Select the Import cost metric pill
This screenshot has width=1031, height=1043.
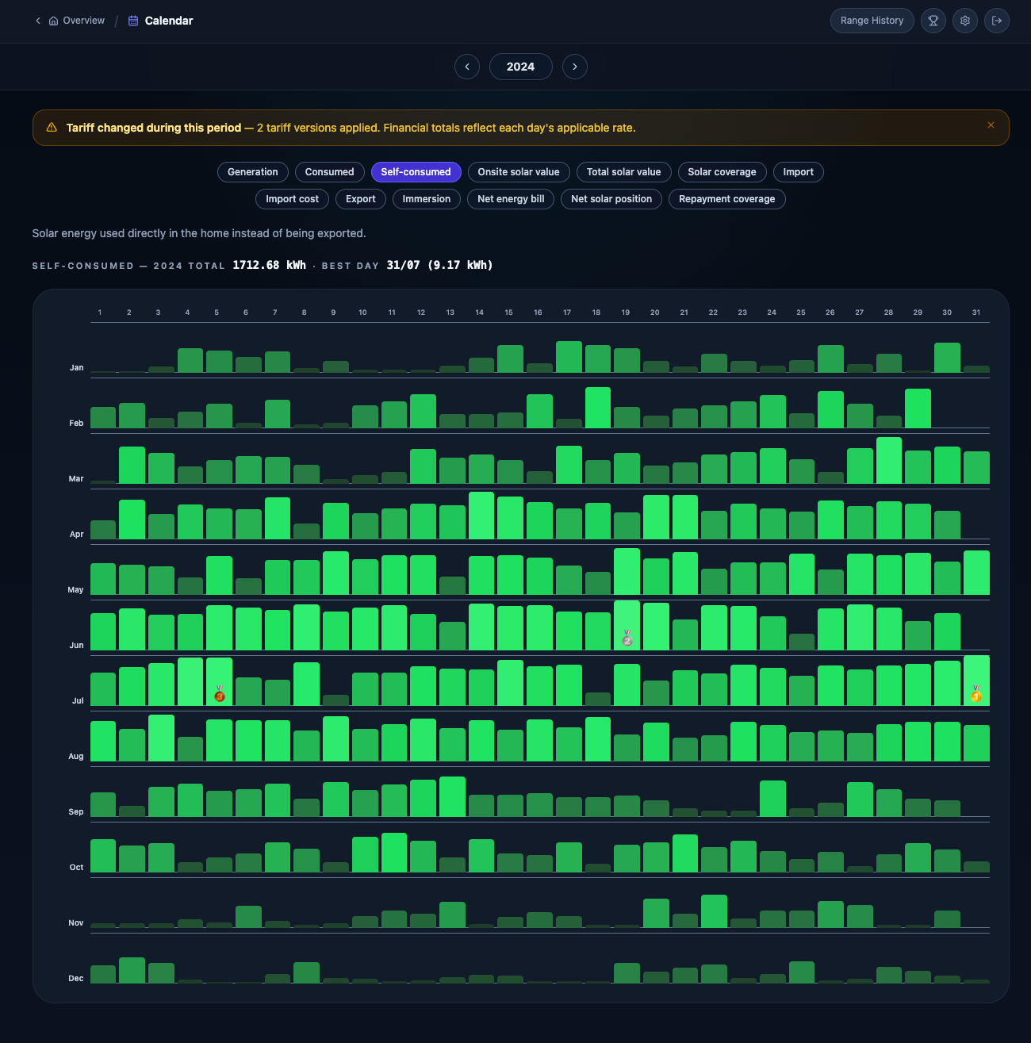coord(292,199)
